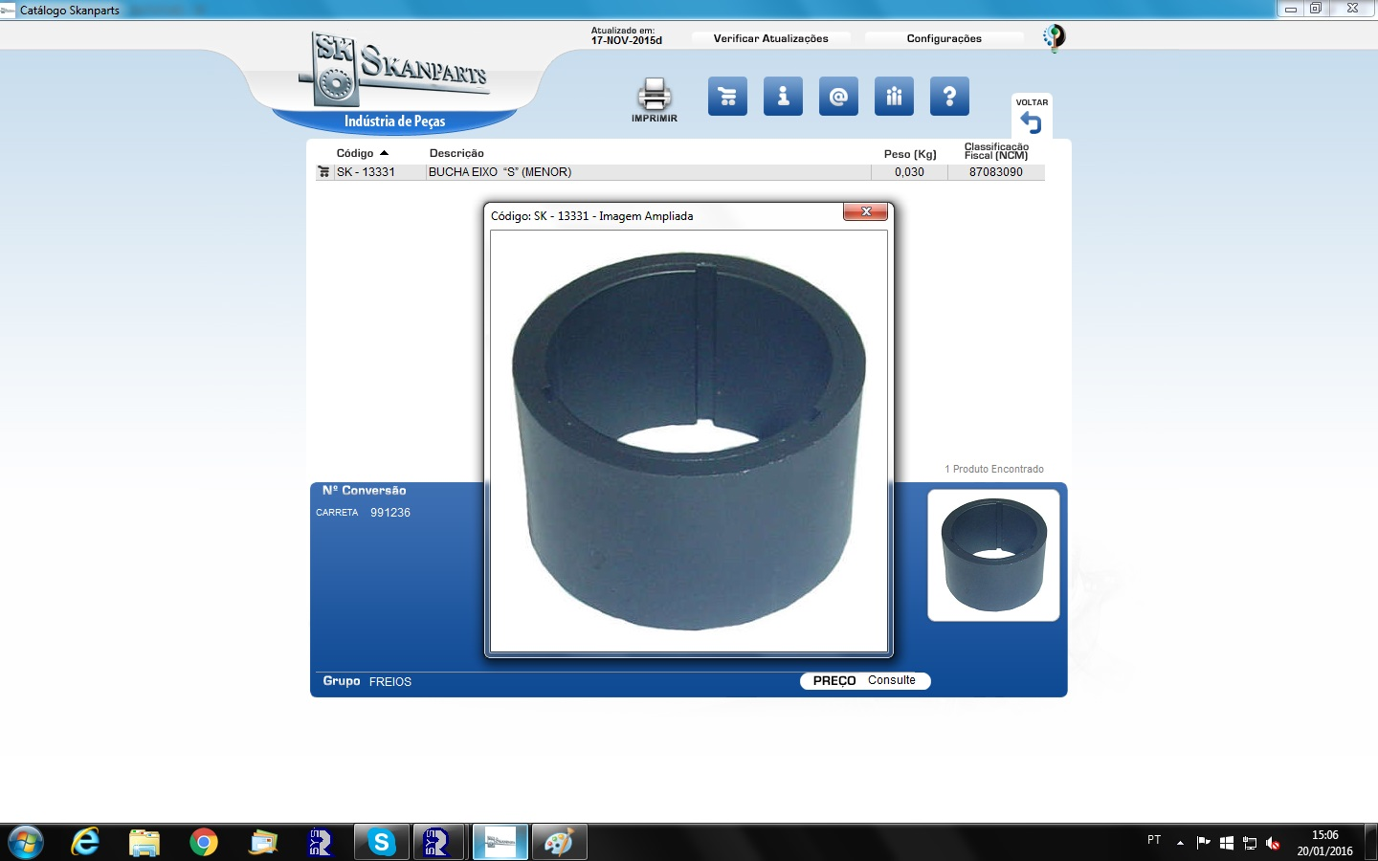Click the information 'i' toolbar icon
This screenshot has width=1378, height=861.
pos(783,97)
